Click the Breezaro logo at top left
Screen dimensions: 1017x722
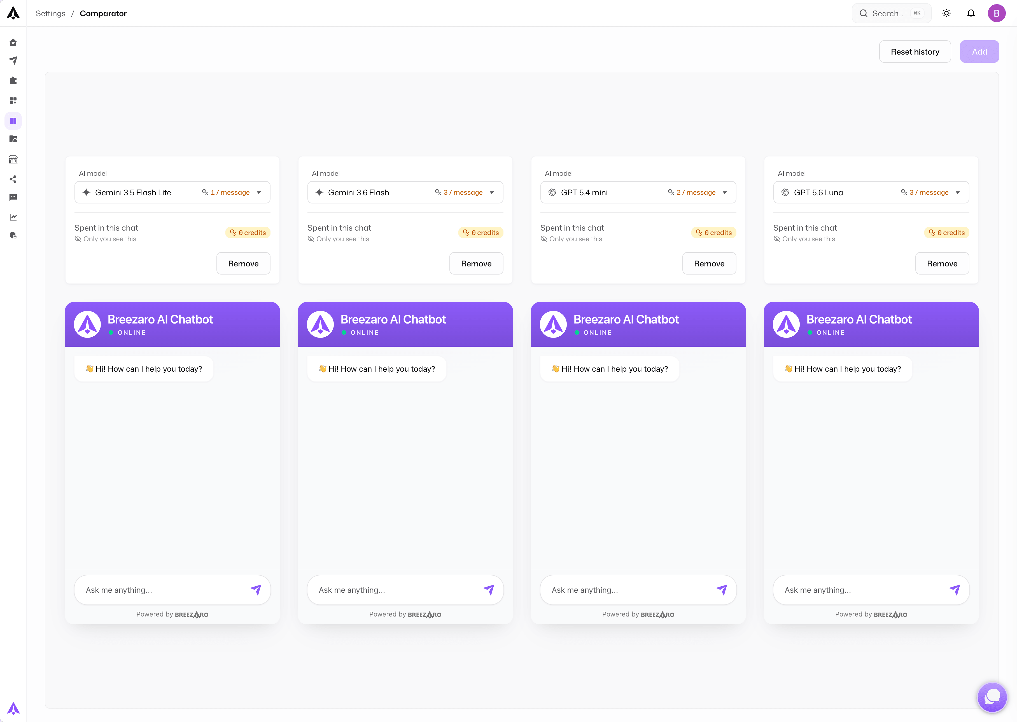(13, 13)
